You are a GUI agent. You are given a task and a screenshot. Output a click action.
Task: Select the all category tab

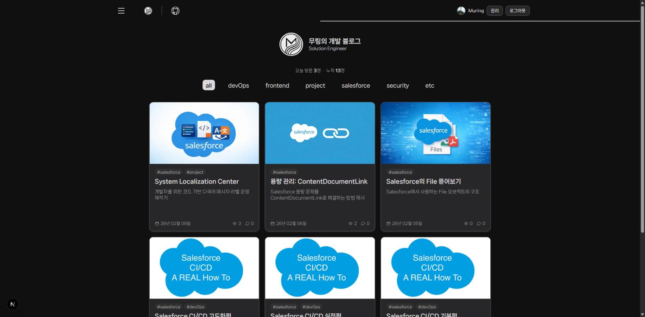pos(209,85)
